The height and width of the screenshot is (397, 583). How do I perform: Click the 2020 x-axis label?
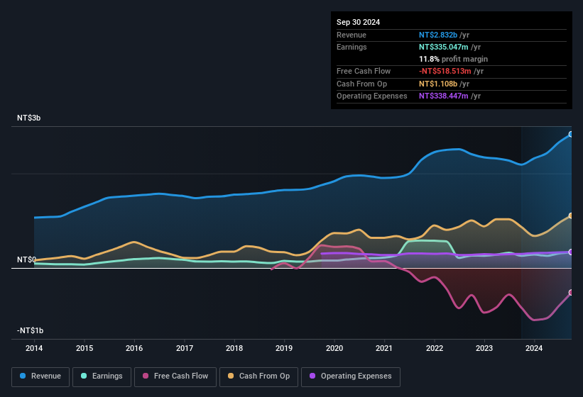point(334,348)
